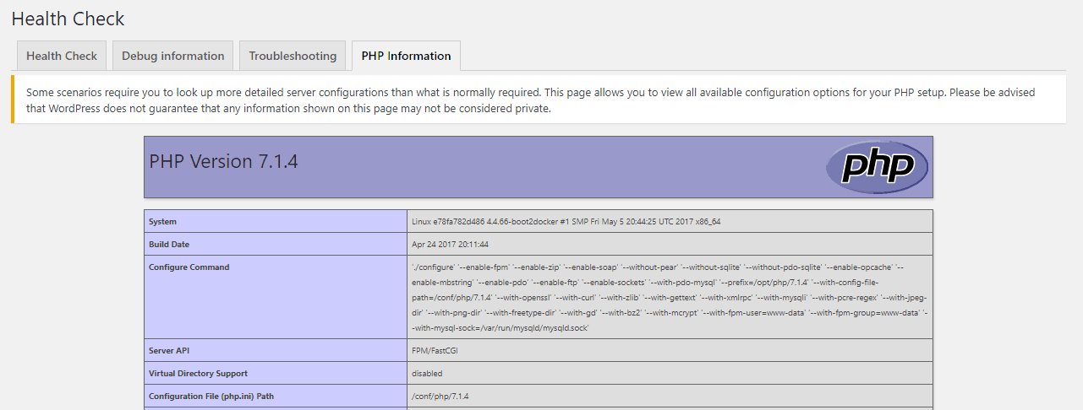This screenshot has width=1083, height=410.
Task: Click the FPM/FastCGI value
Action: coord(435,350)
